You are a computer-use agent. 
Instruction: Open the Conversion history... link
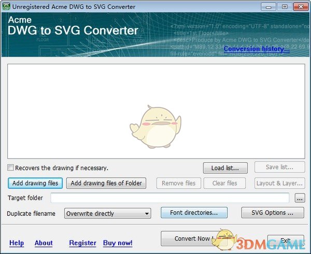[x=257, y=49]
